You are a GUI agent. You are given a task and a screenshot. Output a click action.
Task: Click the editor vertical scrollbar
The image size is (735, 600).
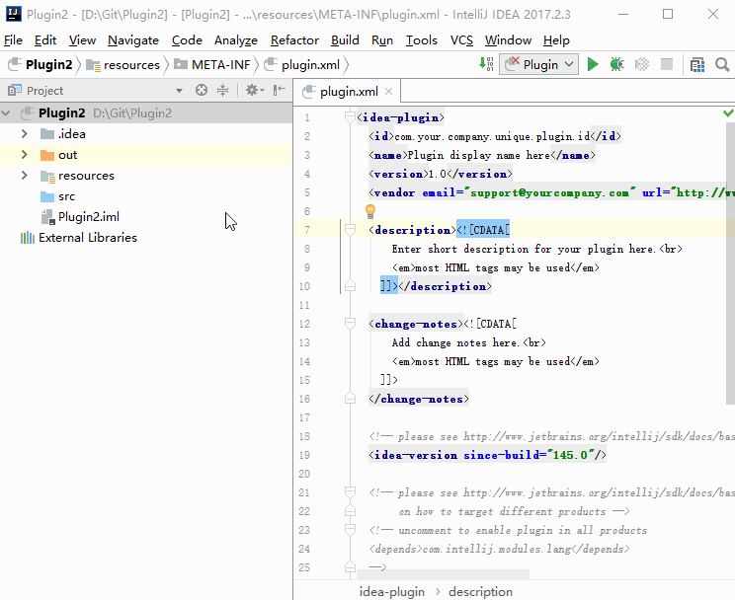tap(730, 262)
